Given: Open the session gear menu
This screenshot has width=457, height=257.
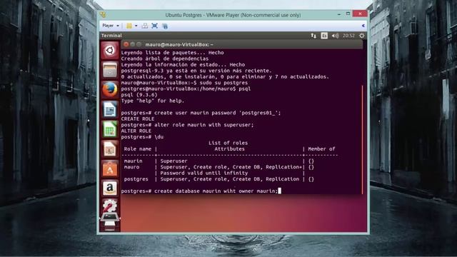Looking at the screenshot, I should click(362, 36).
